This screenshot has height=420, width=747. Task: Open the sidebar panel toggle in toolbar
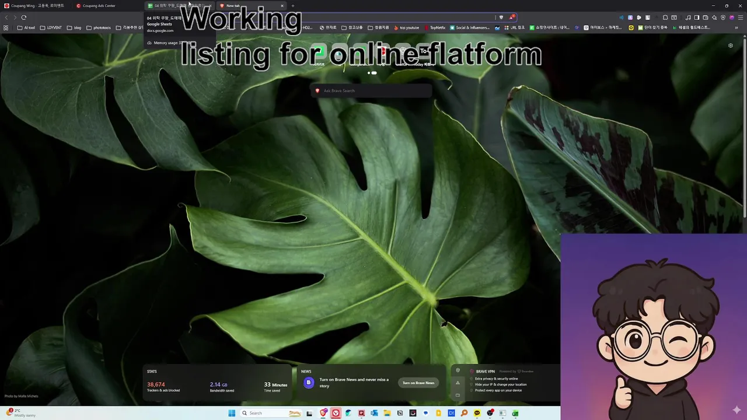tap(696, 17)
